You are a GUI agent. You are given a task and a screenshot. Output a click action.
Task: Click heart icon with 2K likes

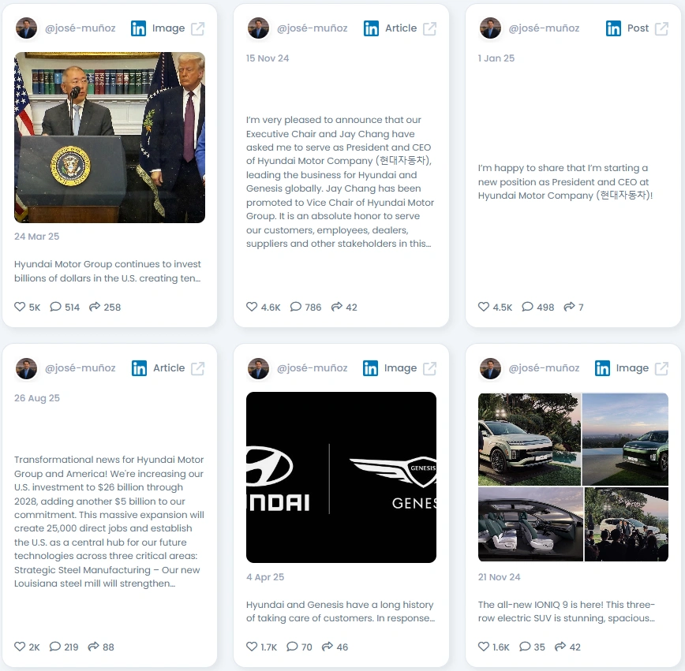20,647
